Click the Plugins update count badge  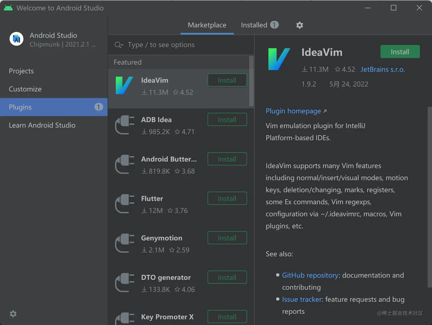pos(99,107)
